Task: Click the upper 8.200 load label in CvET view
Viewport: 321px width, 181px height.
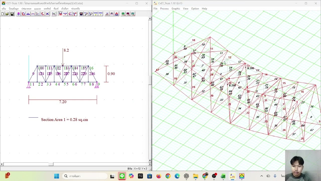Action: [251, 68]
